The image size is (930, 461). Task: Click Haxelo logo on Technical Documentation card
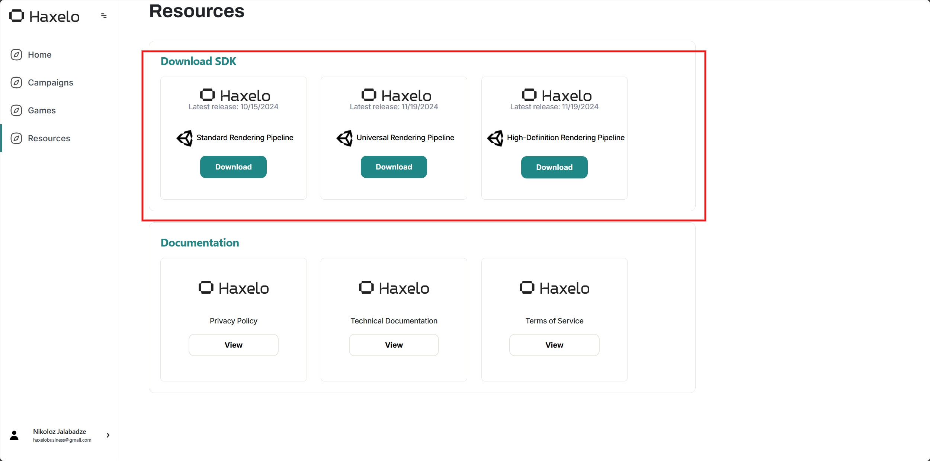click(394, 288)
